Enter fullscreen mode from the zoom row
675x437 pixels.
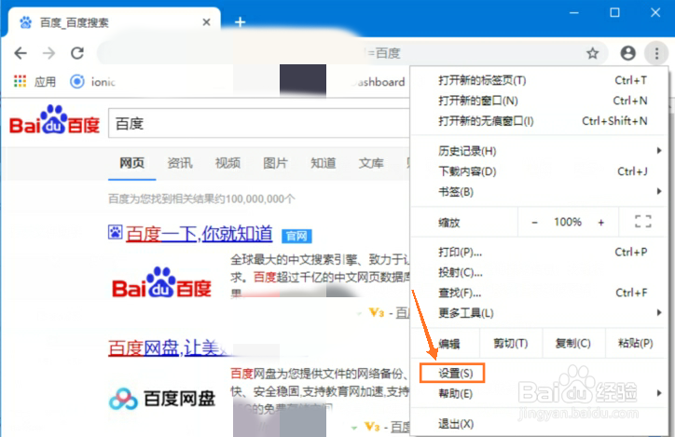(x=643, y=222)
